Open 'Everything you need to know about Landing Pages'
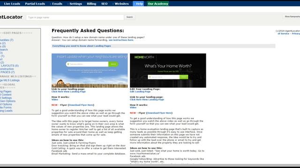The image size is (300, 168). coord(82,46)
